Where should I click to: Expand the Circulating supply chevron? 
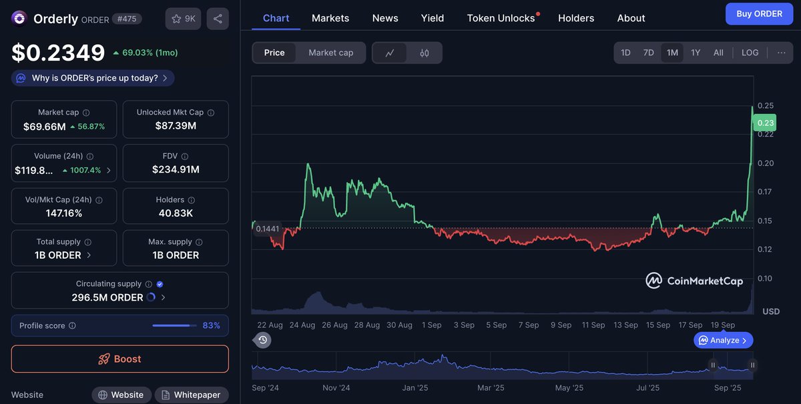(x=164, y=297)
